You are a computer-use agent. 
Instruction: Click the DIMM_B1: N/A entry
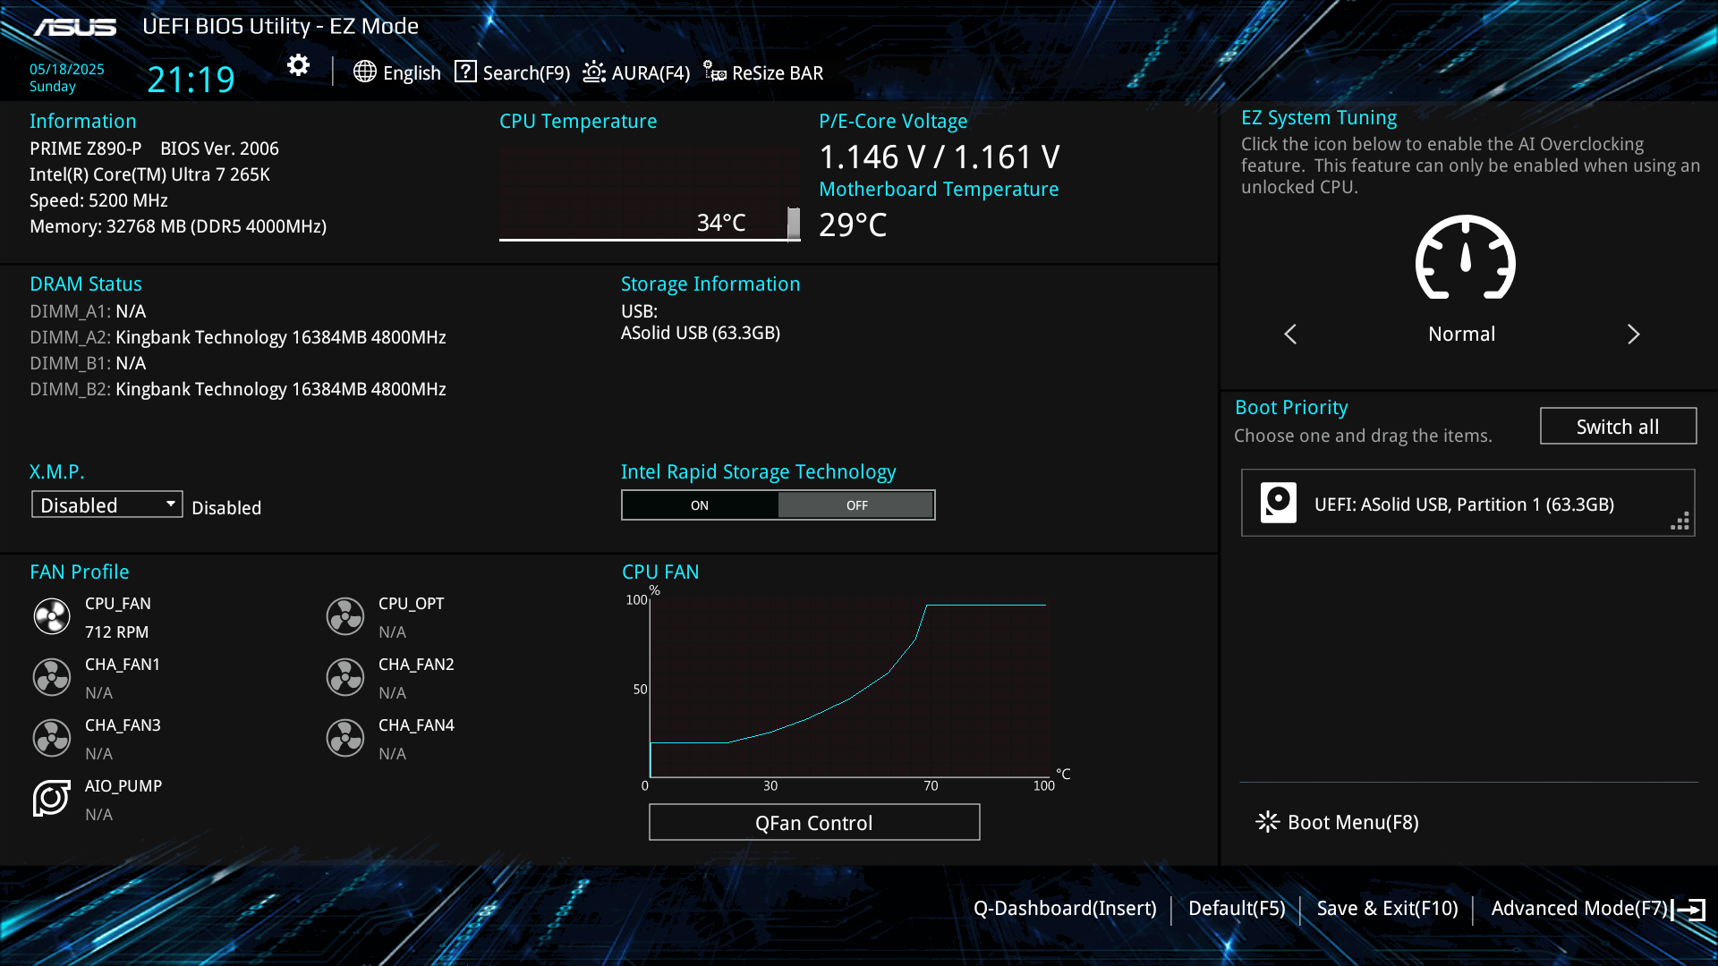(88, 364)
